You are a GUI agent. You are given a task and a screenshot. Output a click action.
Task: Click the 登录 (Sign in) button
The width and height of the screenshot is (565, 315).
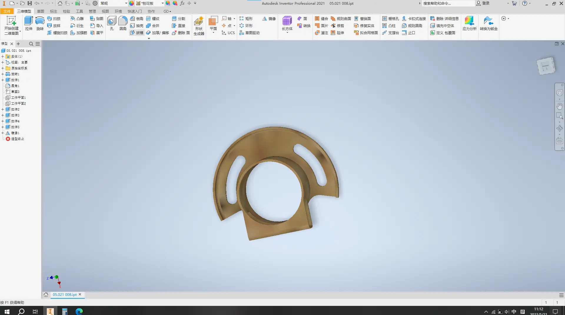point(483,3)
